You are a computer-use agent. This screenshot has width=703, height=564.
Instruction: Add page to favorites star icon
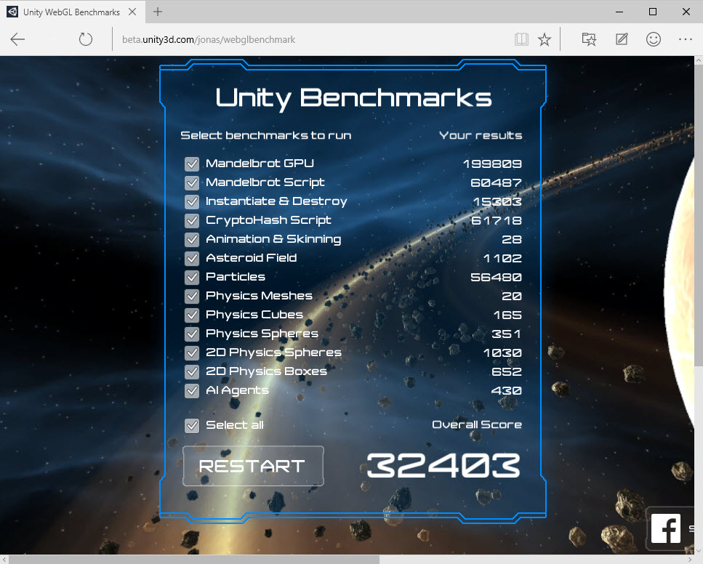(545, 39)
